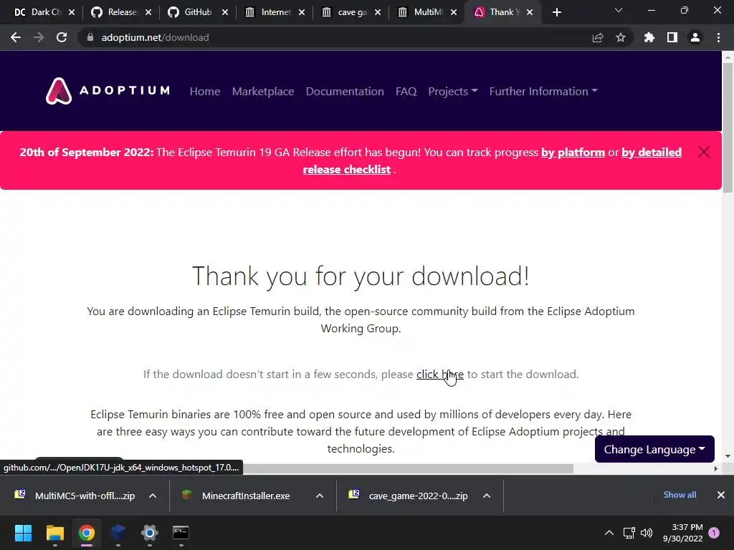Viewport: 734px width, 550px height.
Task: Open the clock showing 3:37 PM
Action: click(x=683, y=533)
